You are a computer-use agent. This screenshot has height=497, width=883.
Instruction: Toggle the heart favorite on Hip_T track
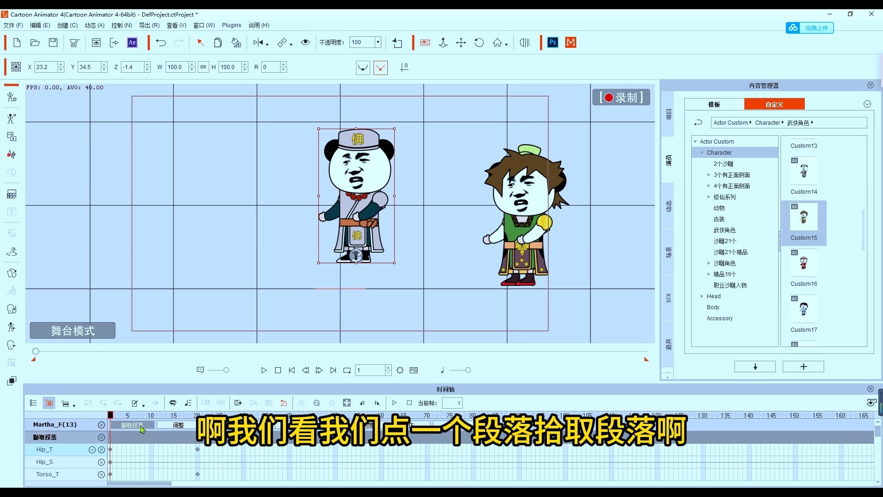point(92,450)
